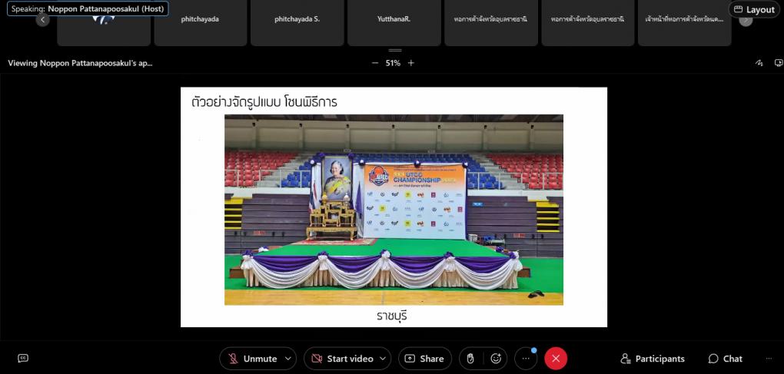
Task: Zoom in shared content with plus
Action: click(411, 63)
